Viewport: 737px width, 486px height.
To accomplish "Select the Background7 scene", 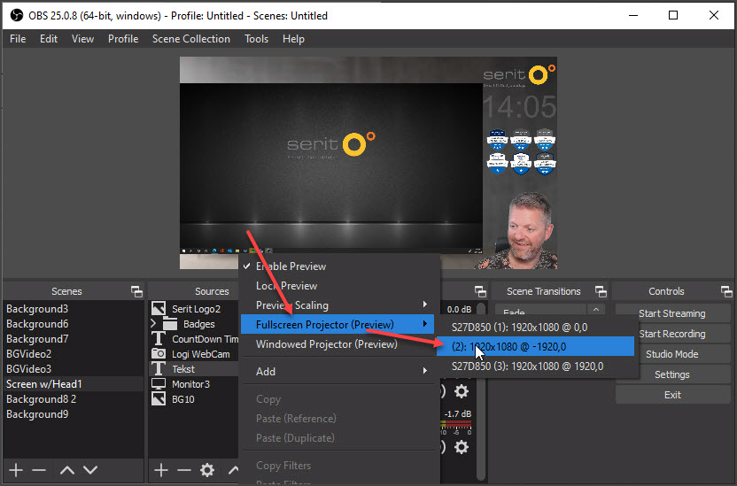I will (73, 338).
